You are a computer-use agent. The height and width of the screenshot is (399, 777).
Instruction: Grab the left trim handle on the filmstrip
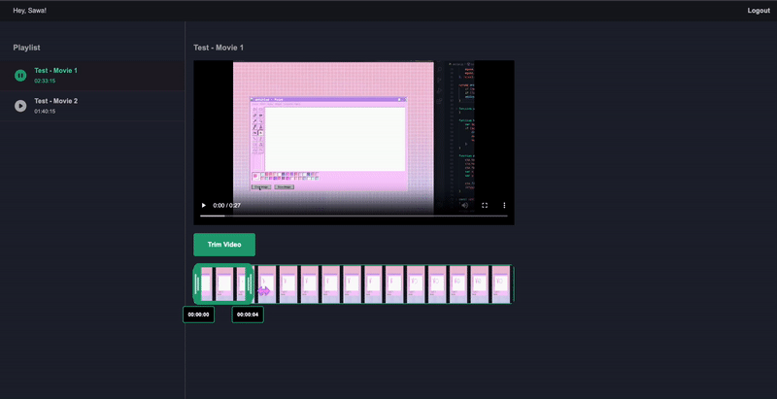click(198, 284)
